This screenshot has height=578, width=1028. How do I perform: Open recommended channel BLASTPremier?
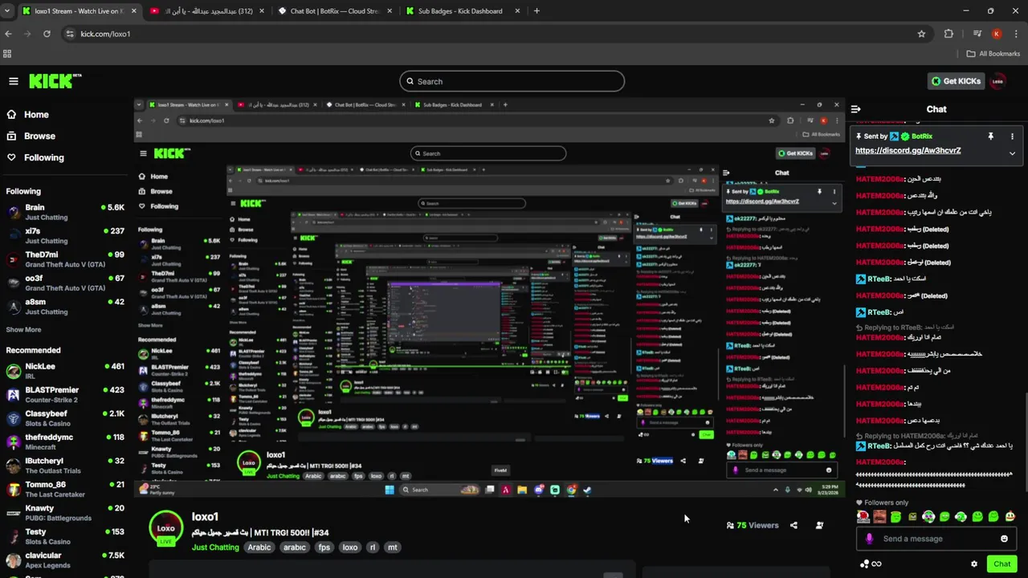pos(64,394)
